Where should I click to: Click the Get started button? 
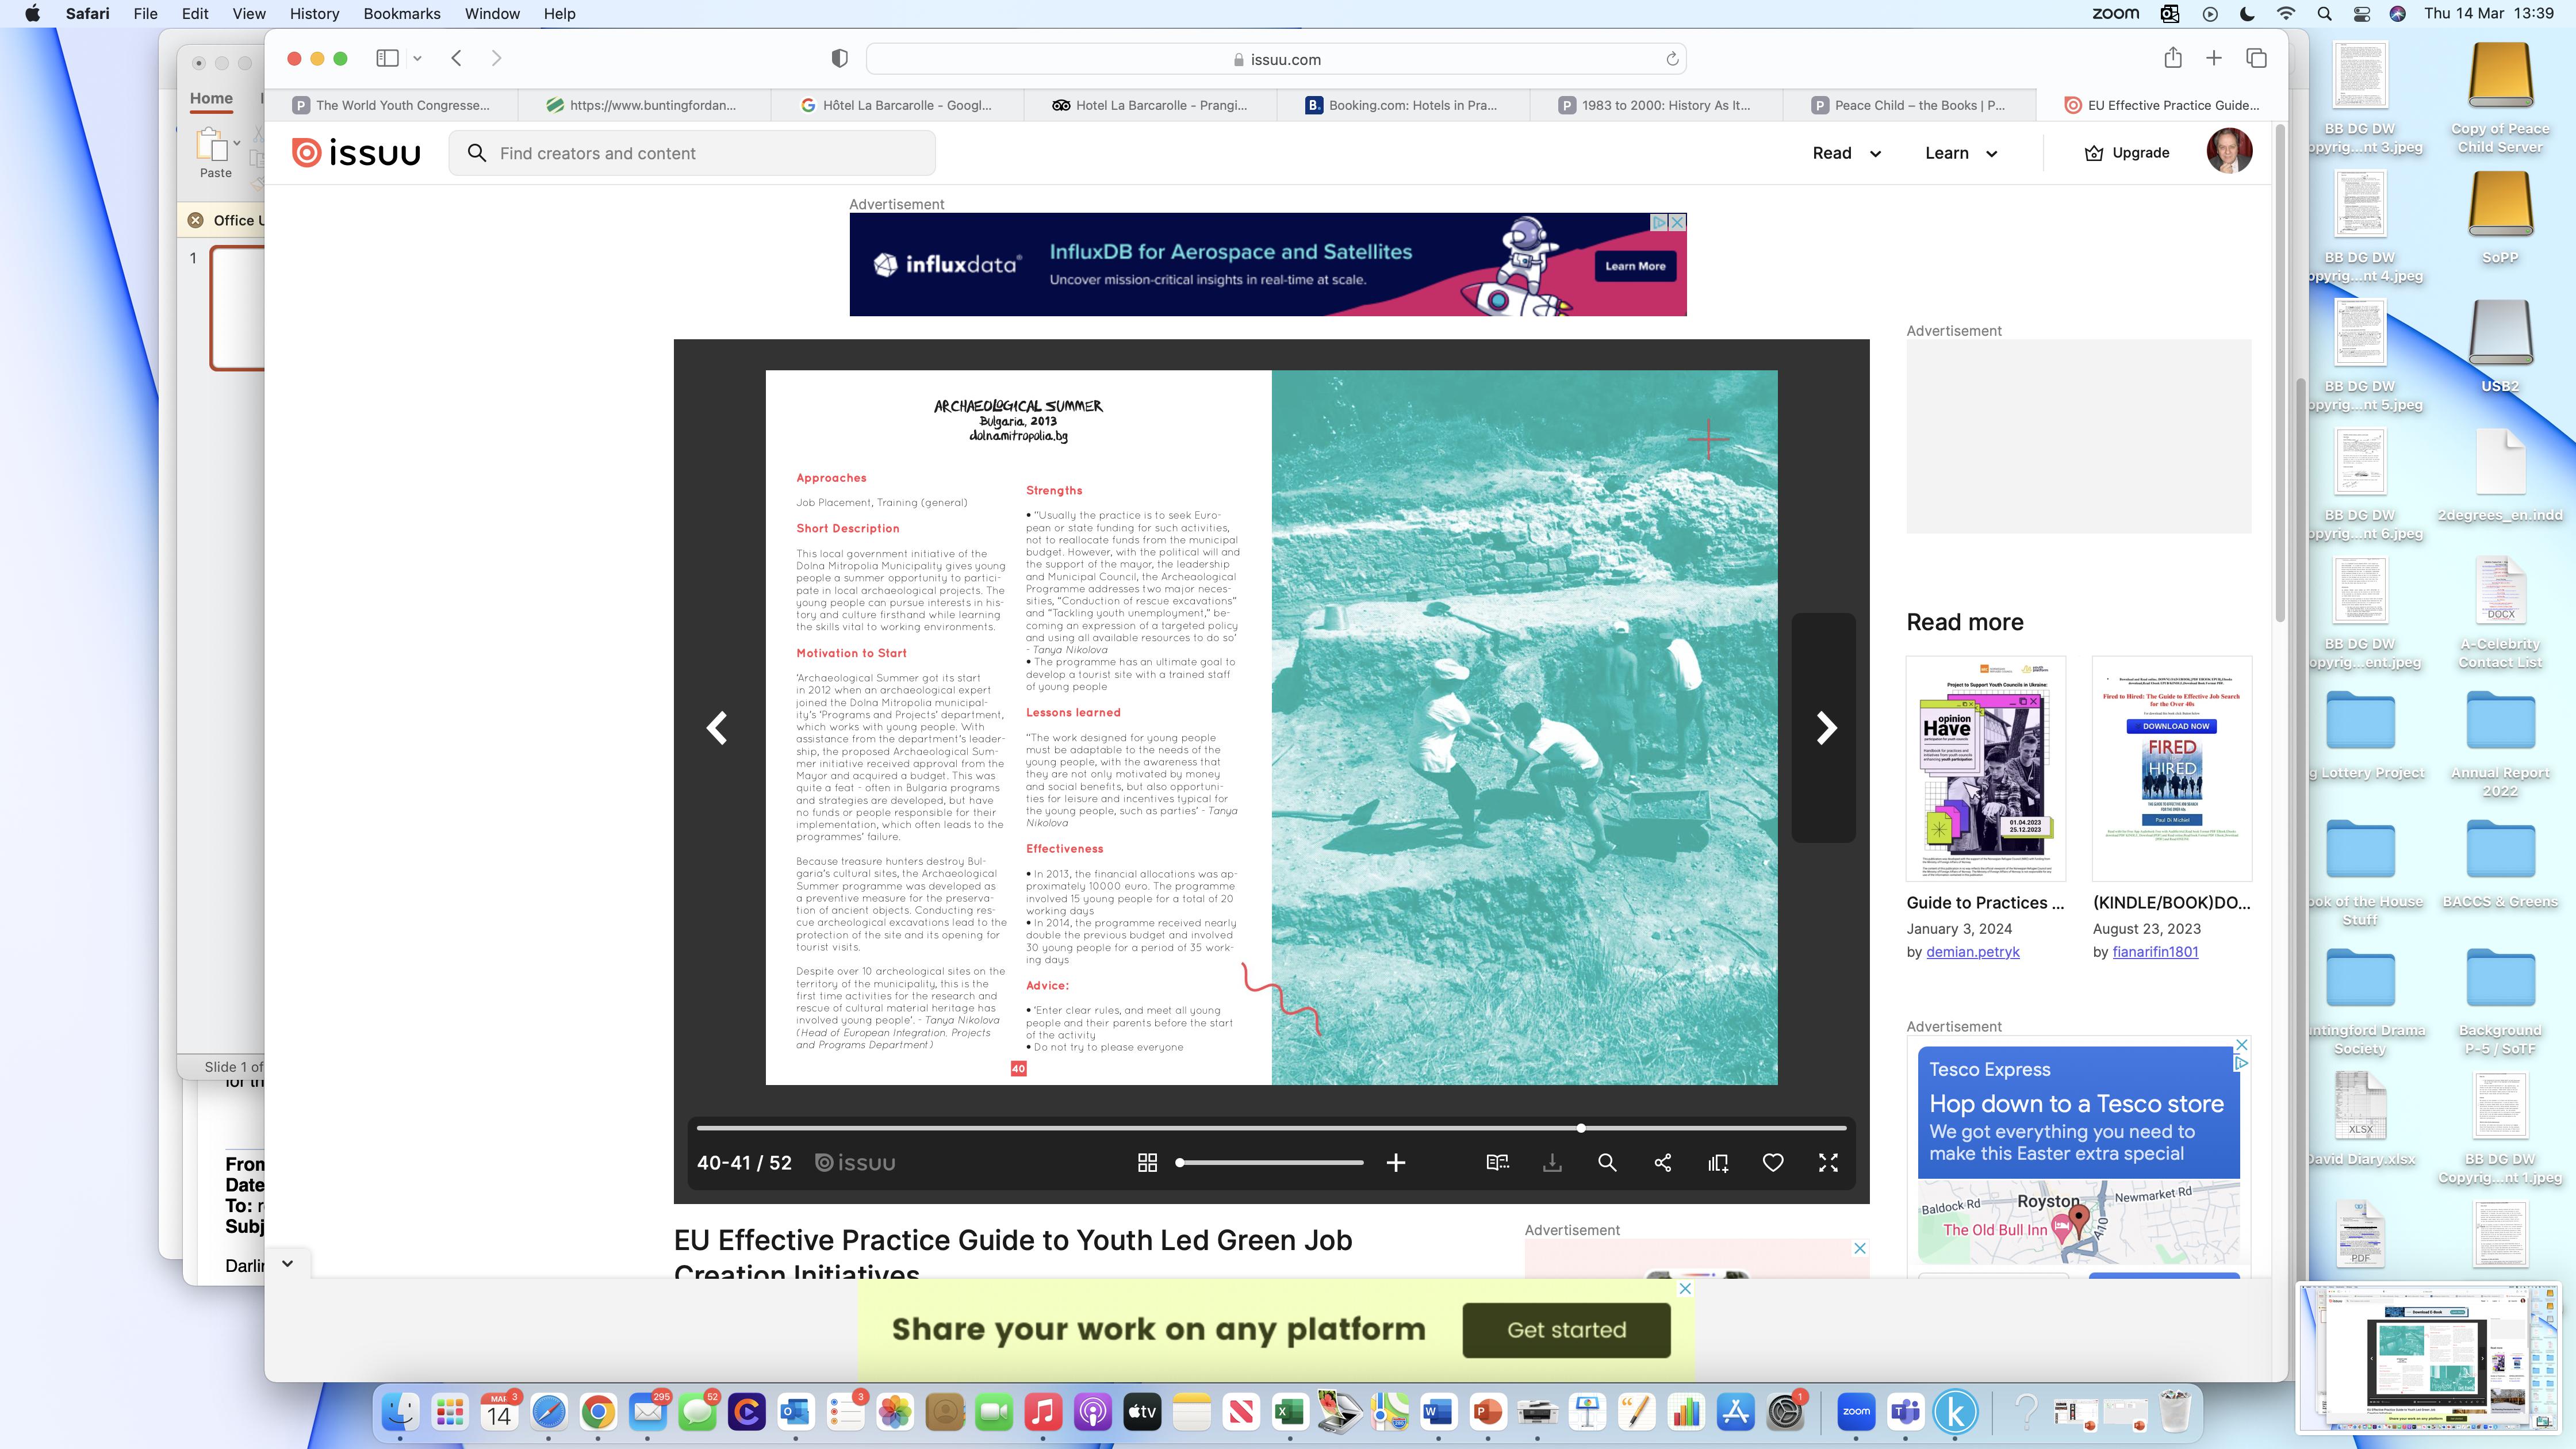coord(1566,1330)
